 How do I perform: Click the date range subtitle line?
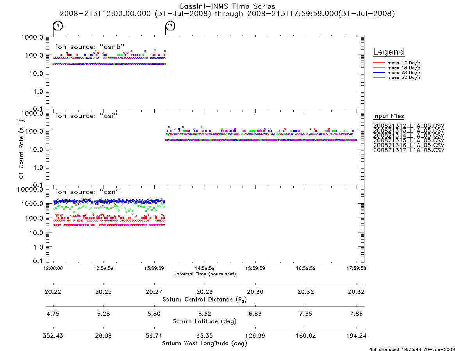(x=227, y=14)
